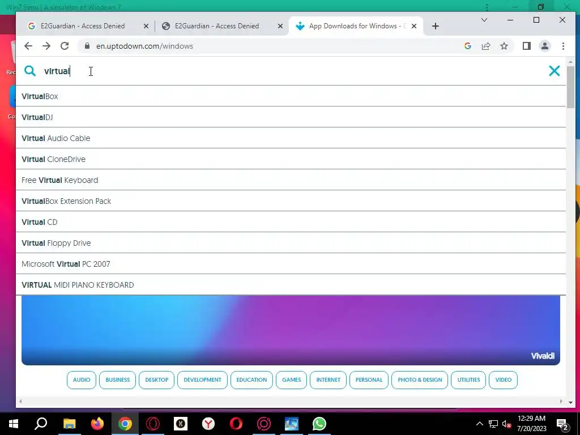This screenshot has width=580, height=435.
Task: Pick Free Virtual Keyboard suggestion
Action: click(291, 180)
